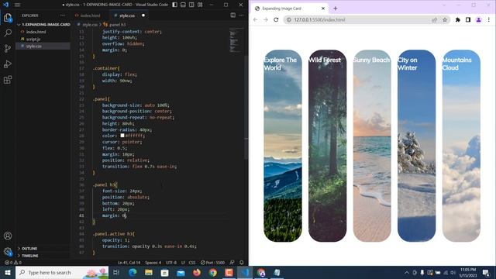This screenshot has width=496, height=279.
Task: Open Chrome three-dot menu
Action: click(x=489, y=19)
